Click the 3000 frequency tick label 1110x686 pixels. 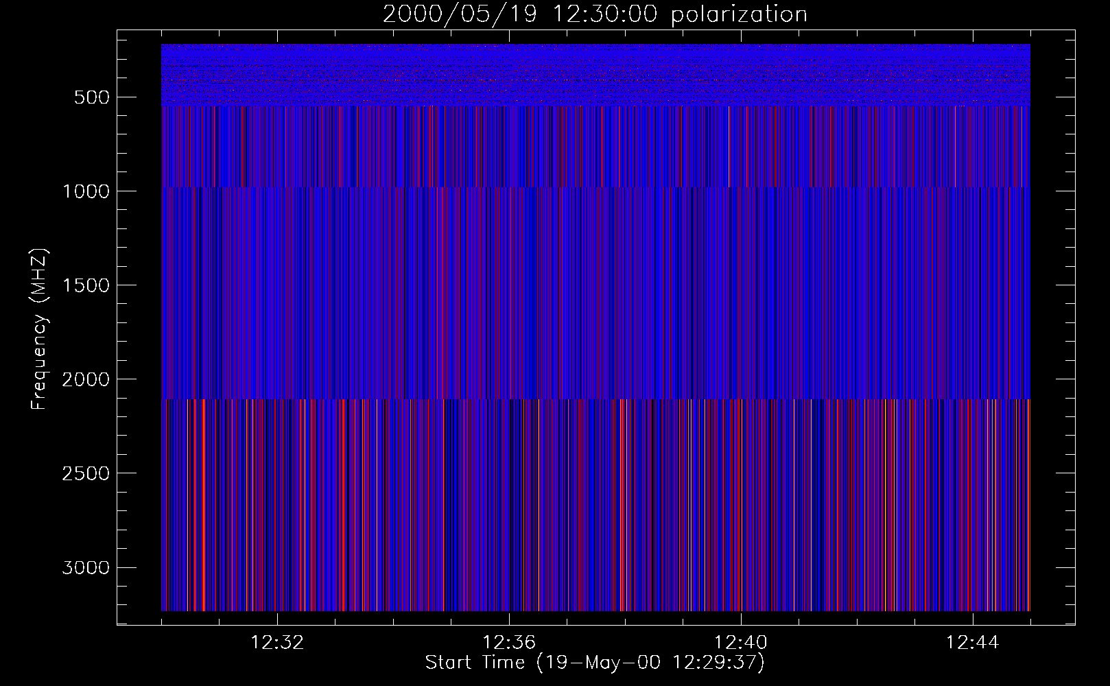(86, 567)
